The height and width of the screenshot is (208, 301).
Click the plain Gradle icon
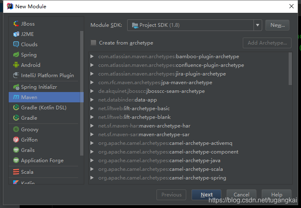click(16, 118)
